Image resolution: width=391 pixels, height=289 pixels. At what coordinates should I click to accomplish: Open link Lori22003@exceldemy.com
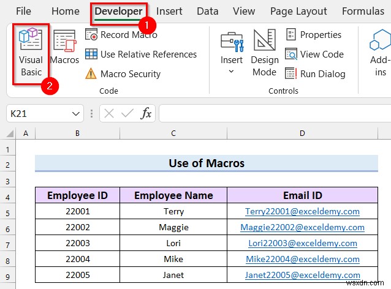point(303,243)
